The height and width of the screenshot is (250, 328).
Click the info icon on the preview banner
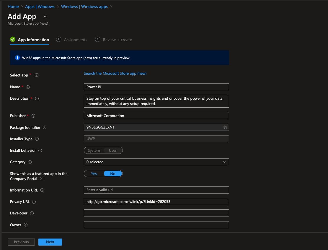pyautogui.click(x=17, y=58)
